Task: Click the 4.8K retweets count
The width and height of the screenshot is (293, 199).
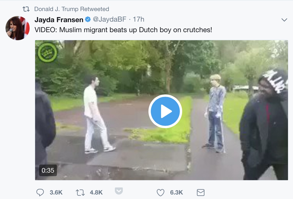Action: pos(96,192)
